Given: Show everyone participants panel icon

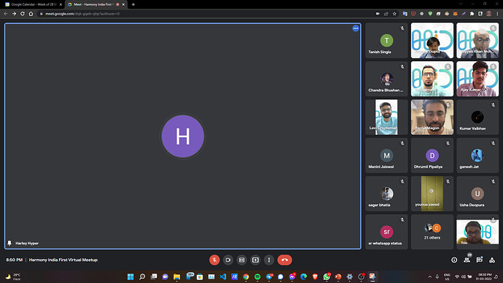Looking at the screenshot, I should point(467,260).
